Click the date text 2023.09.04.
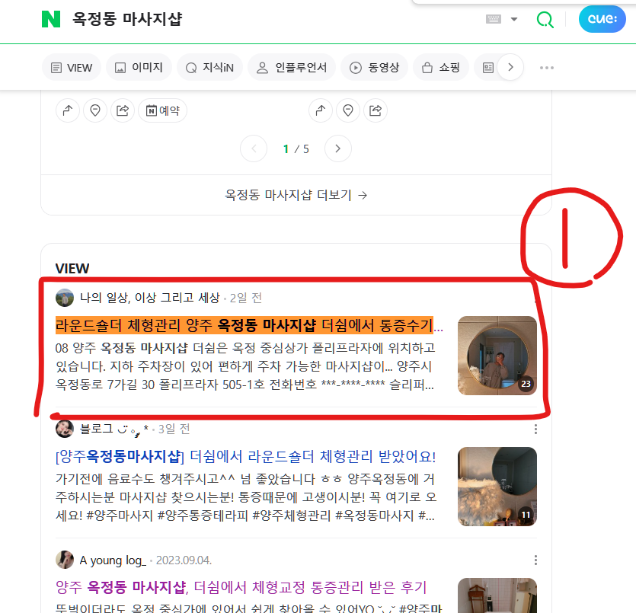The height and width of the screenshot is (613, 636). pyautogui.click(x=184, y=560)
